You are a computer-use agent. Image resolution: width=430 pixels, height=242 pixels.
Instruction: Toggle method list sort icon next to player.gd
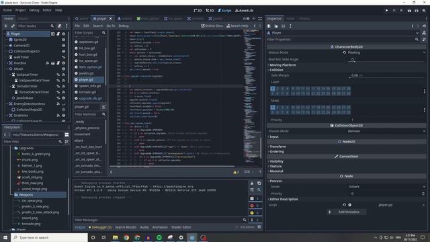click(x=104, y=107)
